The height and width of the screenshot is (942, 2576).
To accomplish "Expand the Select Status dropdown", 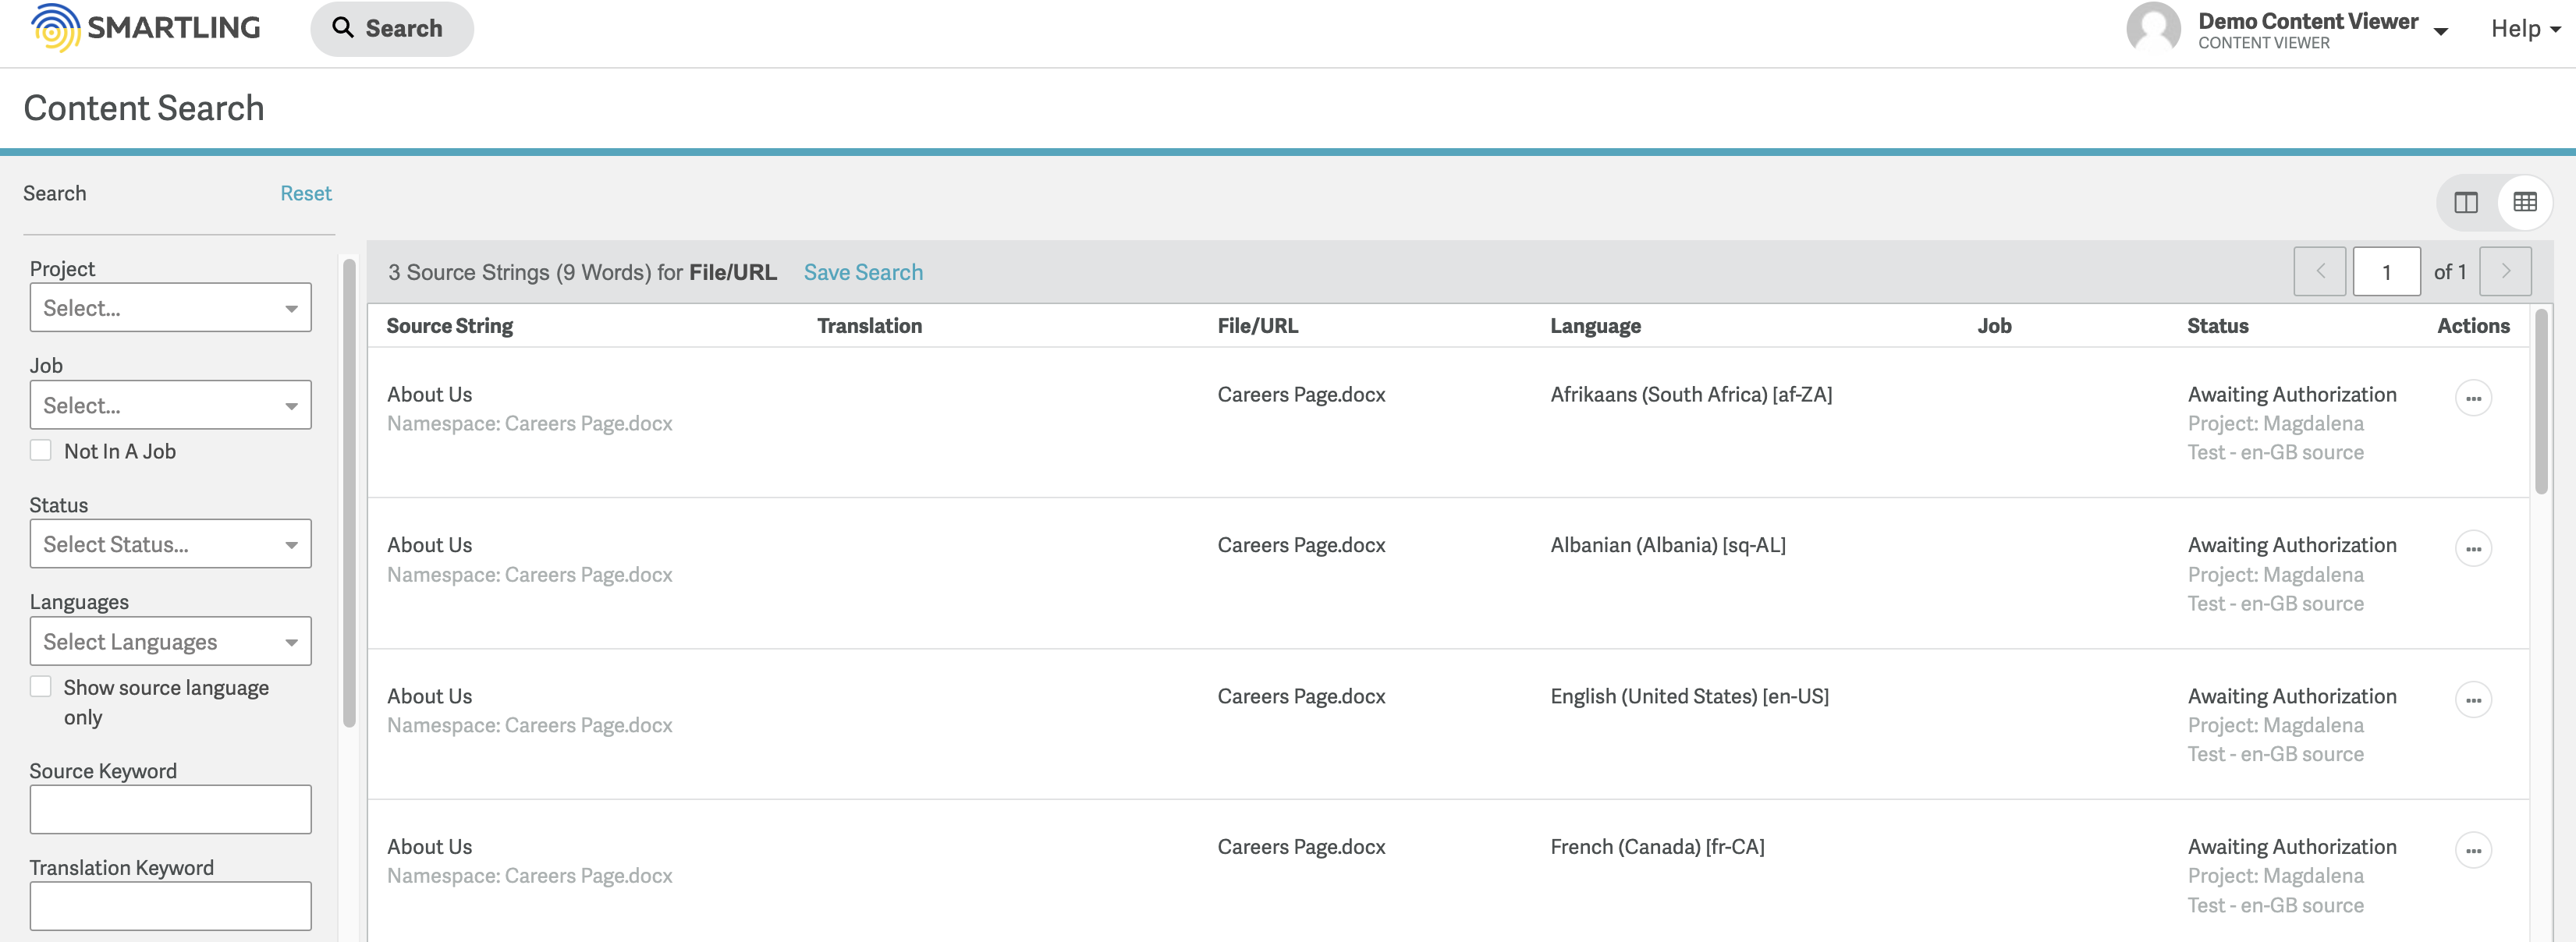I will [170, 544].
